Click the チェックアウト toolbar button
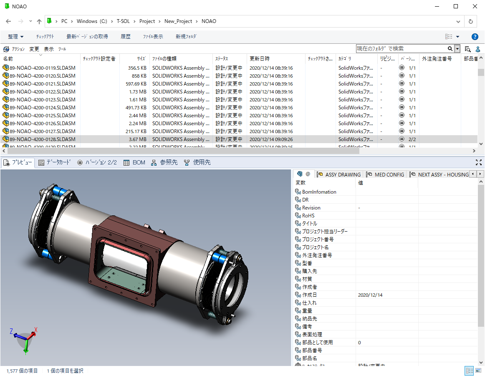Viewport: 485px width, 376px height. (x=45, y=36)
